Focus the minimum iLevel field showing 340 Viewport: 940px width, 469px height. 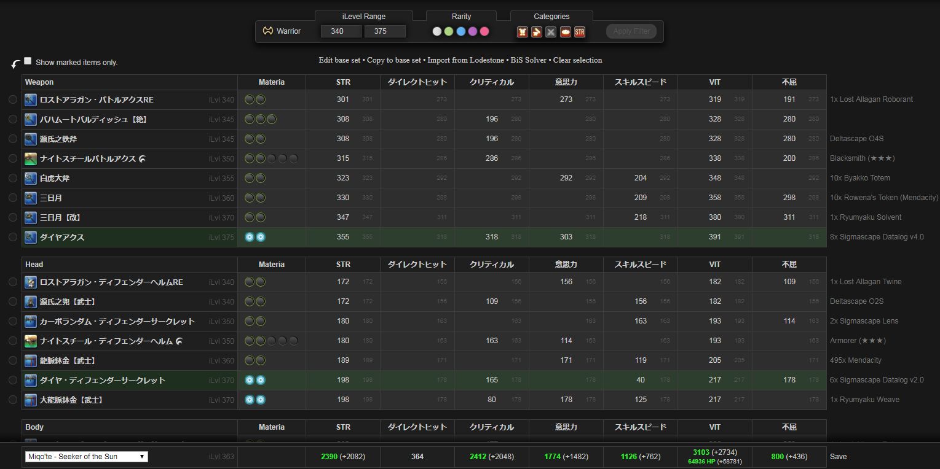pyautogui.click(x=341, y=31)
